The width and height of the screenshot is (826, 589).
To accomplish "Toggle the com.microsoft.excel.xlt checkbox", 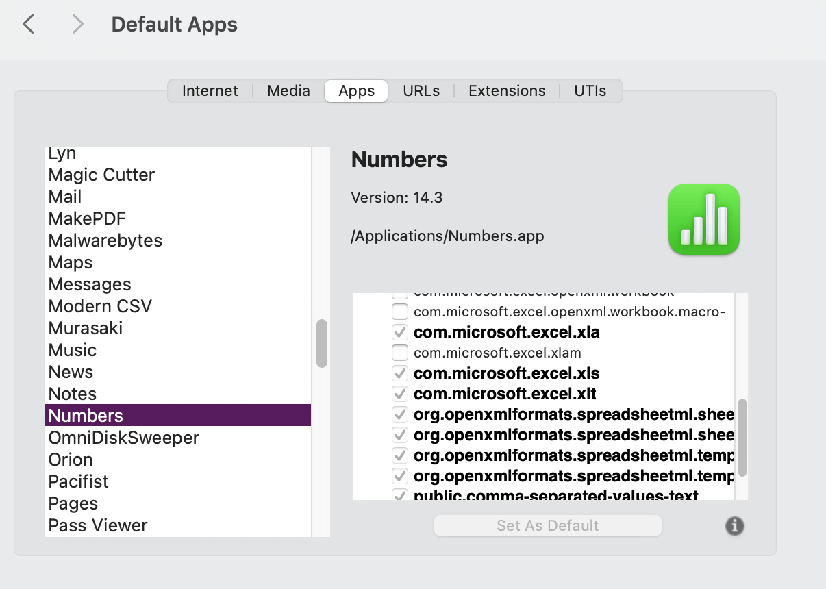I will point(400,394).
